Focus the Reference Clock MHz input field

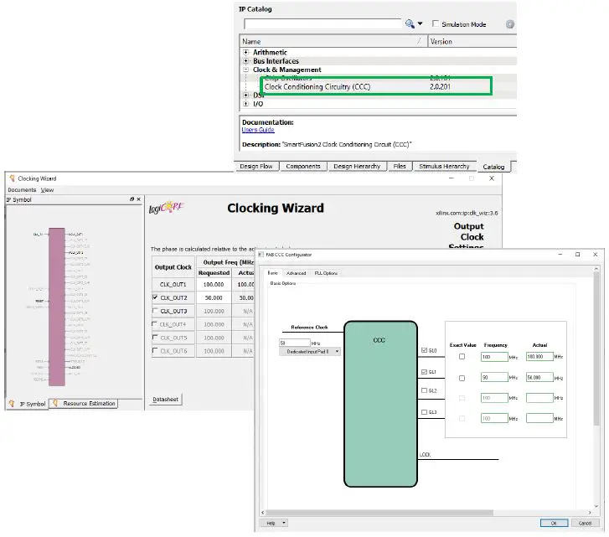coord(294,343)
